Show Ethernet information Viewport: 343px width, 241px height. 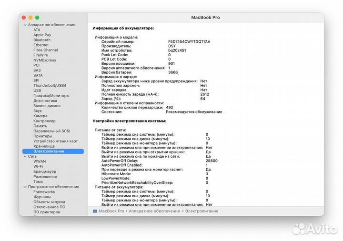pos(41,45)
